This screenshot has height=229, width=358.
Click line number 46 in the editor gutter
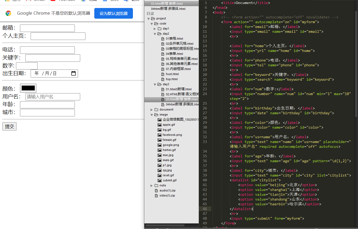click(x=205, y=209)
